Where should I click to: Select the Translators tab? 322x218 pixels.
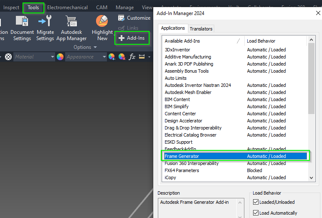point(201,29)
